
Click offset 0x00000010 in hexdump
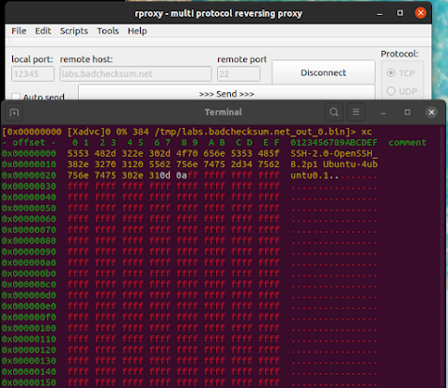tap(29, 164)
